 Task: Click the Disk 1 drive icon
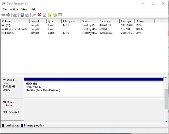pos(5,79)
